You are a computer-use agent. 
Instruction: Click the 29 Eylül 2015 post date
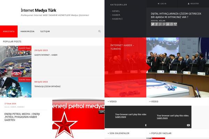41,50
